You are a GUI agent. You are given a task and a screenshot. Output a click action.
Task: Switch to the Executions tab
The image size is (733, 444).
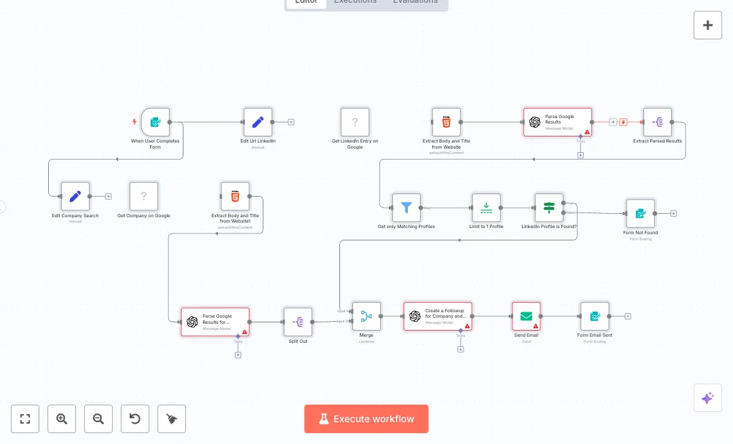coord(355,2)
